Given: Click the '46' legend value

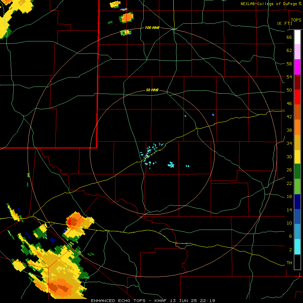Looking at the screenshot, I should [289, 104].
